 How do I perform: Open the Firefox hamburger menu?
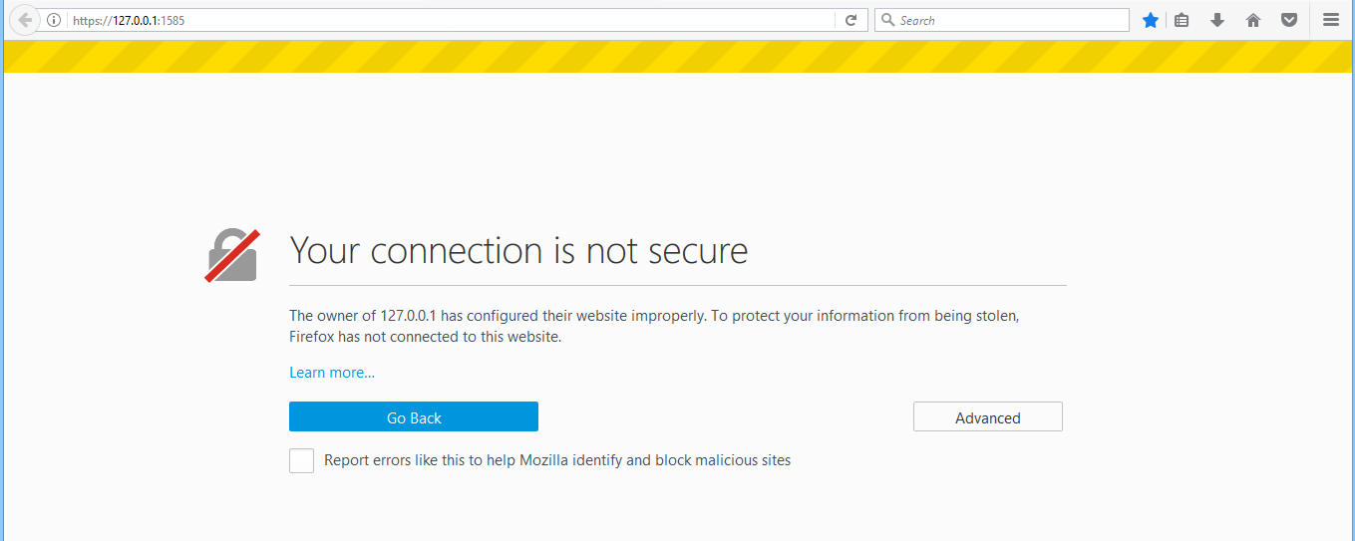pos(1330,20)
